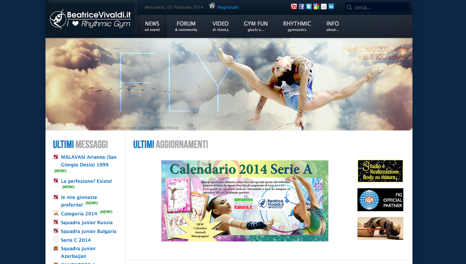The height and width of the screenshot is (264, 466).
Task: Click icon beside Categoria 2014
Action: [x=56, y=213]
